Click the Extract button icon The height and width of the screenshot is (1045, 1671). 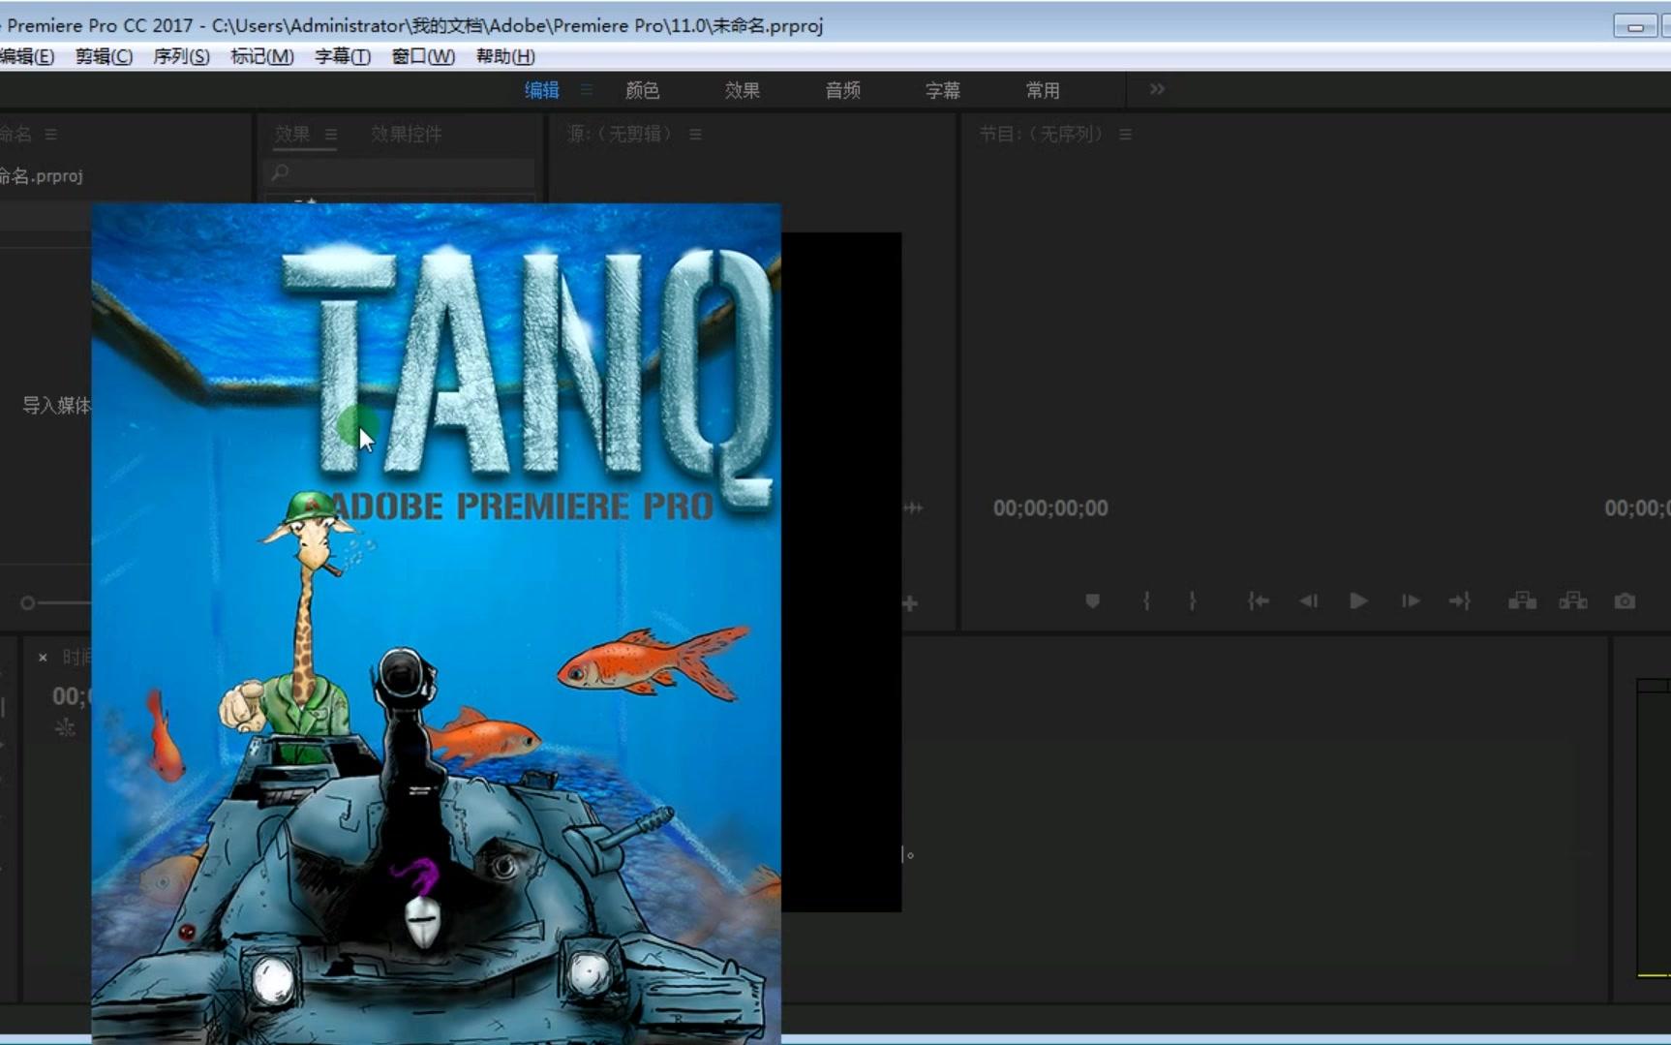coord(1572,601)
